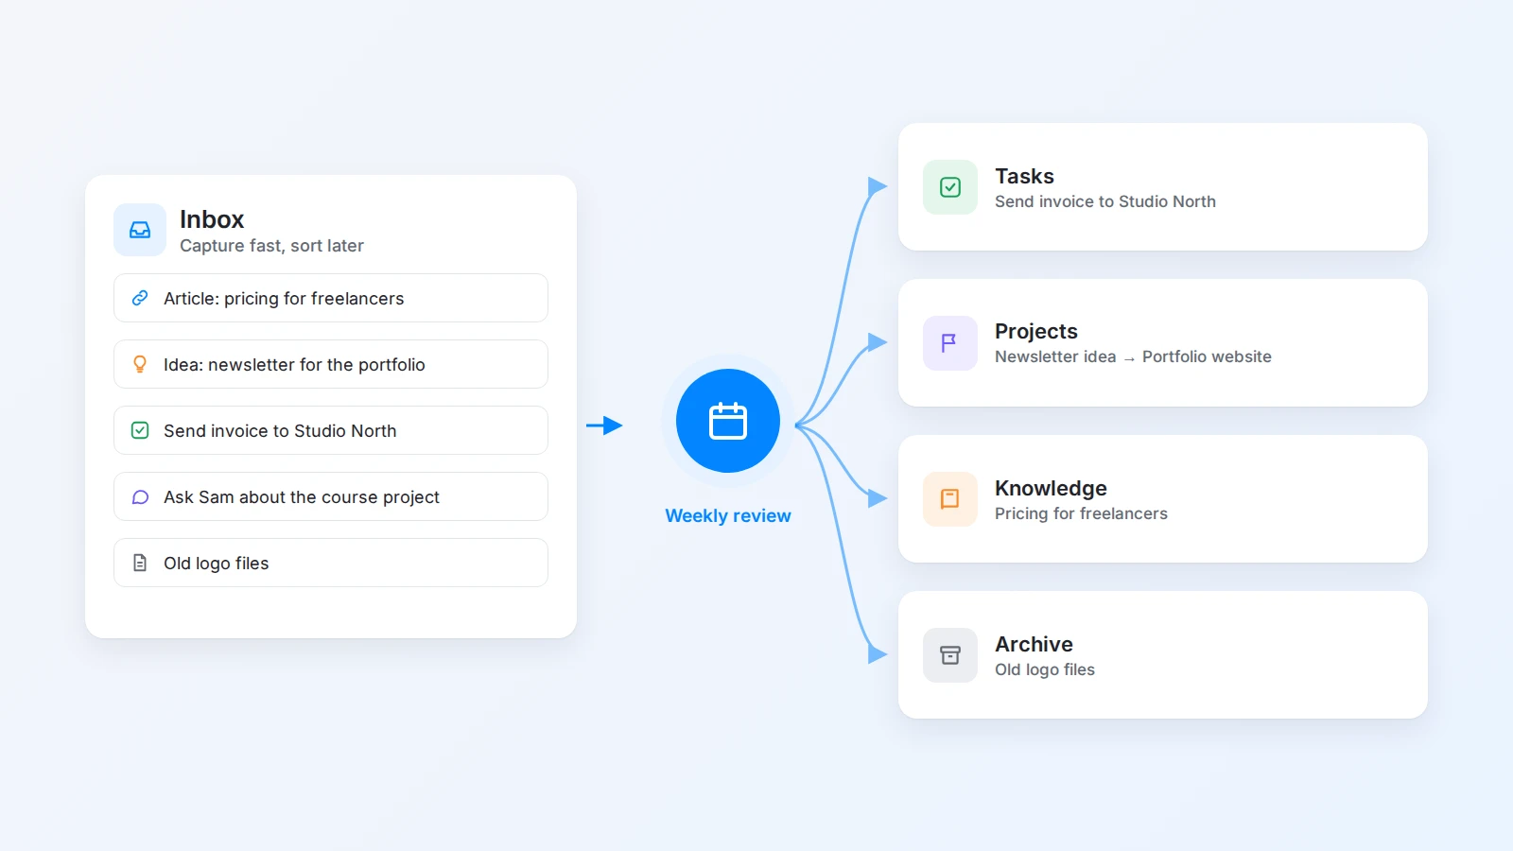Viewport: 1513px width, 851px height.
Task: Click the green Tasks checkmark icon
Action: 950,187
